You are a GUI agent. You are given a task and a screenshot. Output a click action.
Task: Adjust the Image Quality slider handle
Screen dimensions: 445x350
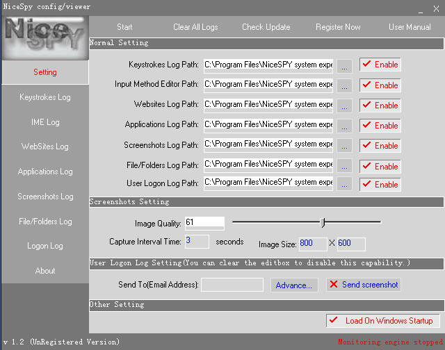[x=323, y=222]
